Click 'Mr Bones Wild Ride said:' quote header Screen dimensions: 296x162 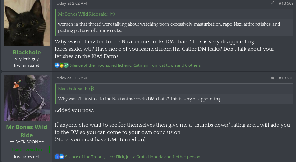[x=83, y=14]
